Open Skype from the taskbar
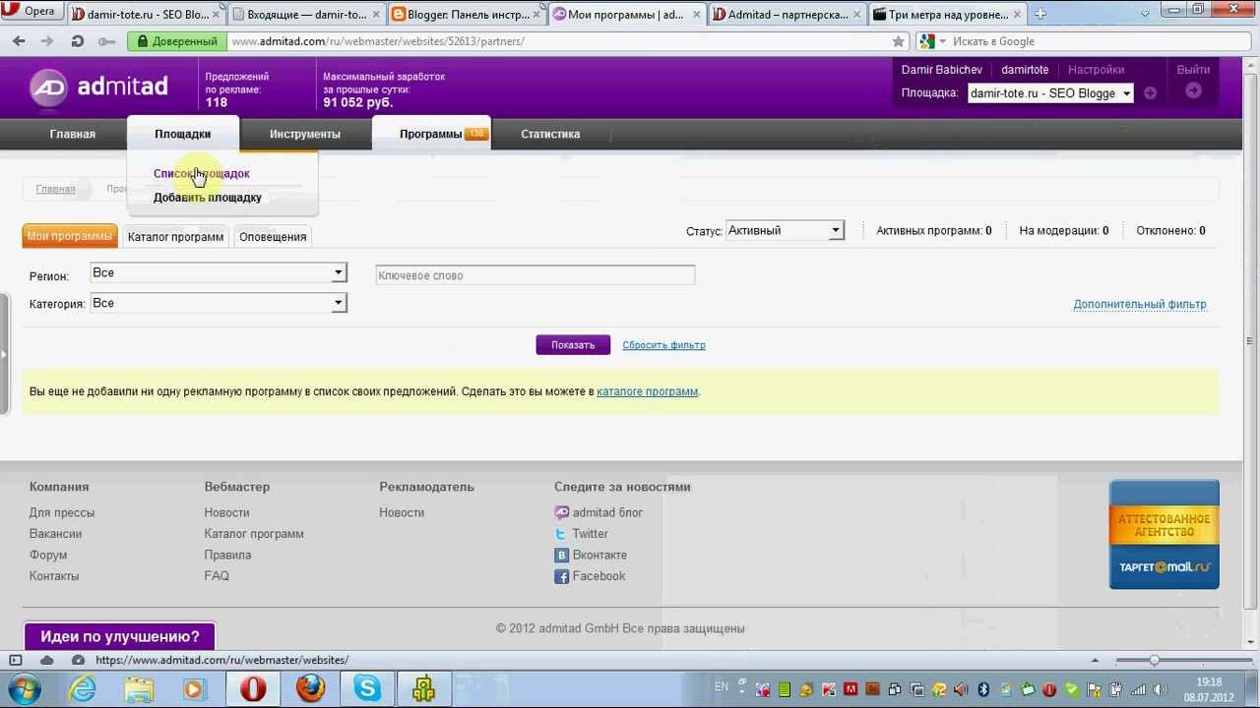This screenshot has height=708, width=1260. click(367, 688)
